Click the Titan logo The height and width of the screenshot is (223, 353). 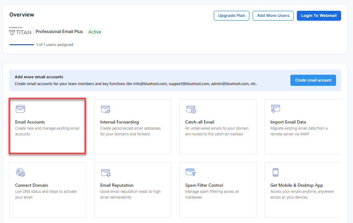[x=20, y=32]
